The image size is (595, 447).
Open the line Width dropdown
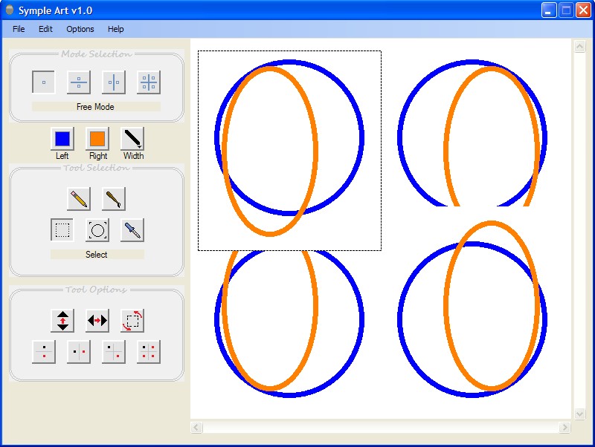[132, 139]
